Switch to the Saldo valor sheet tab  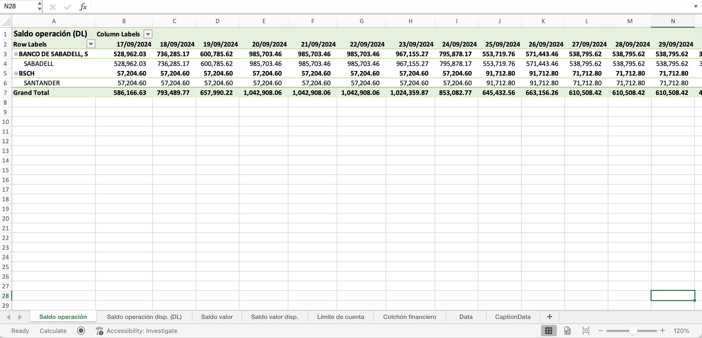click(217, 317)
